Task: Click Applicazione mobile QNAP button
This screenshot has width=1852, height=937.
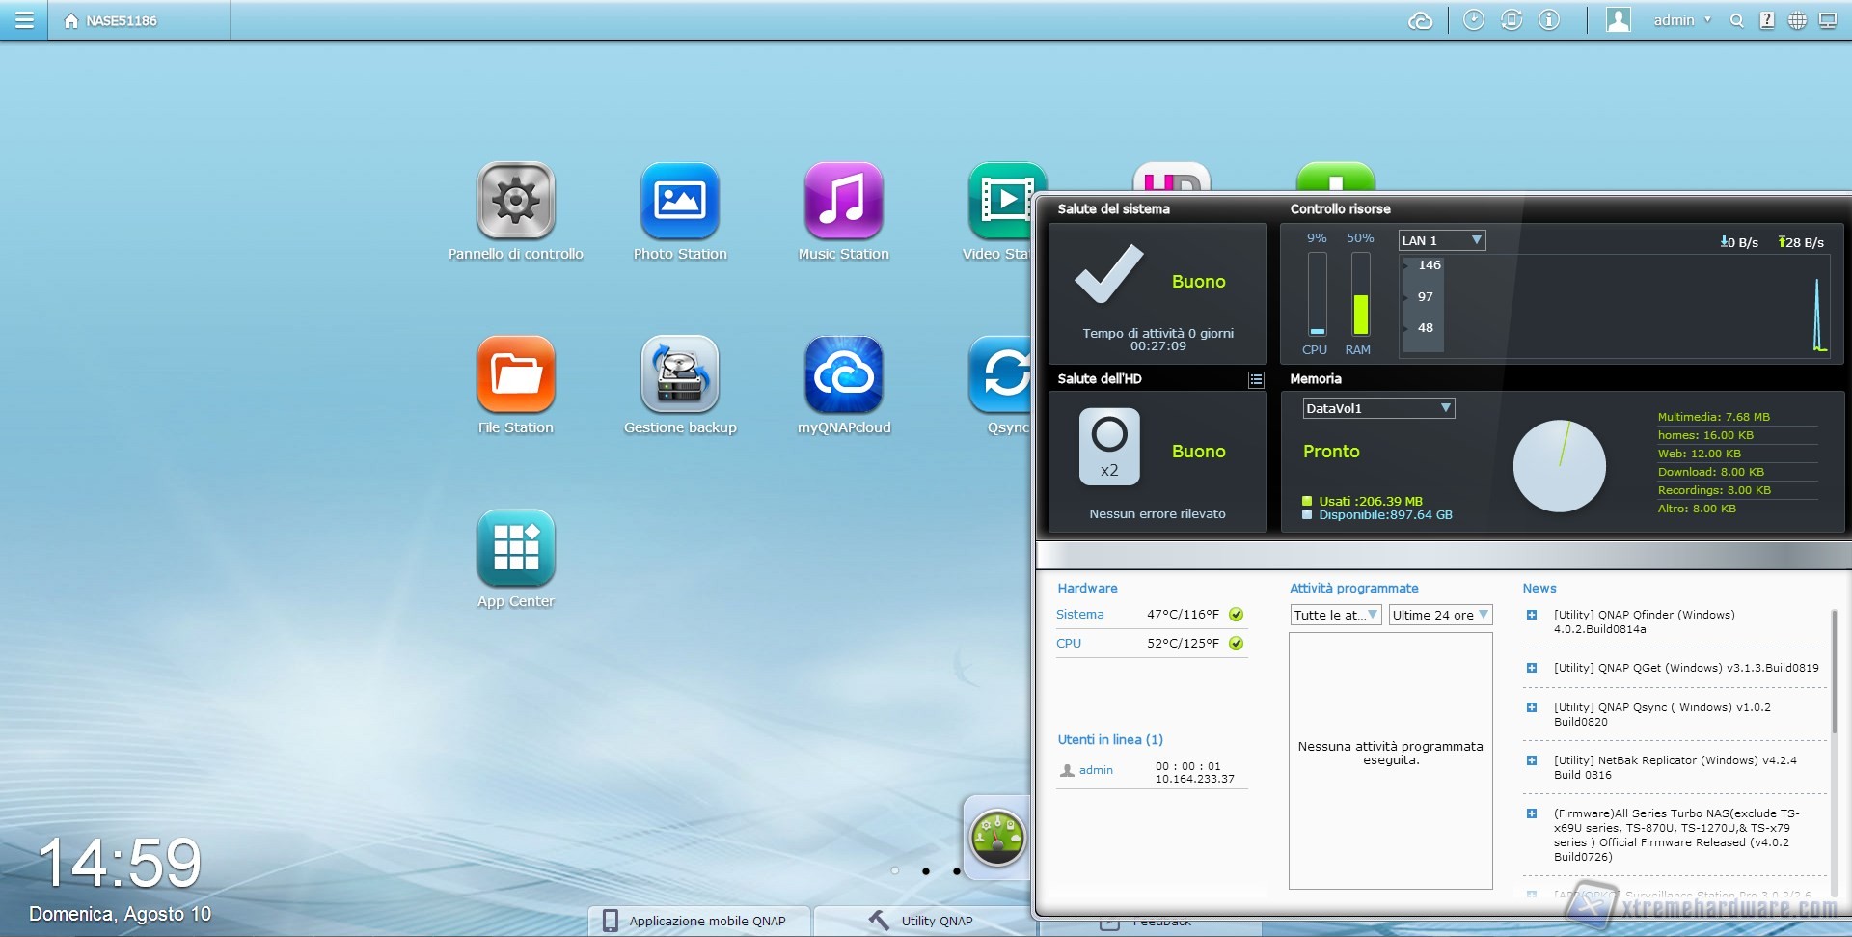Action: pyautogui.click(x=697, y=921)
